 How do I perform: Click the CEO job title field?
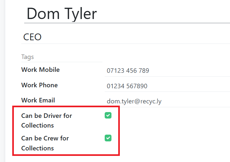coord(126,37)
